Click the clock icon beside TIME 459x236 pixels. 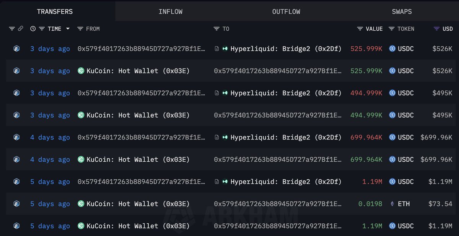point(33,29)
